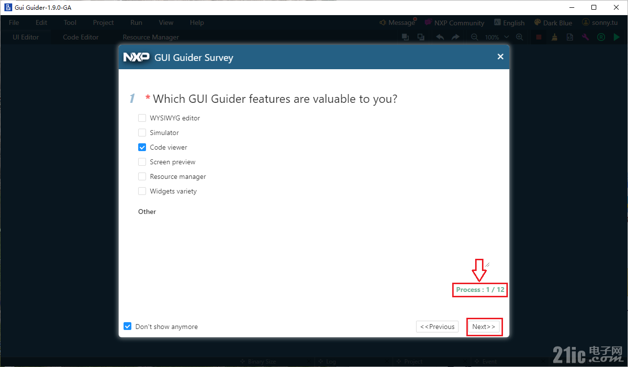Check the WYSIWYG editor option
Image resolution: width=628 pixels, height=367 pixels.
[142, 118]
